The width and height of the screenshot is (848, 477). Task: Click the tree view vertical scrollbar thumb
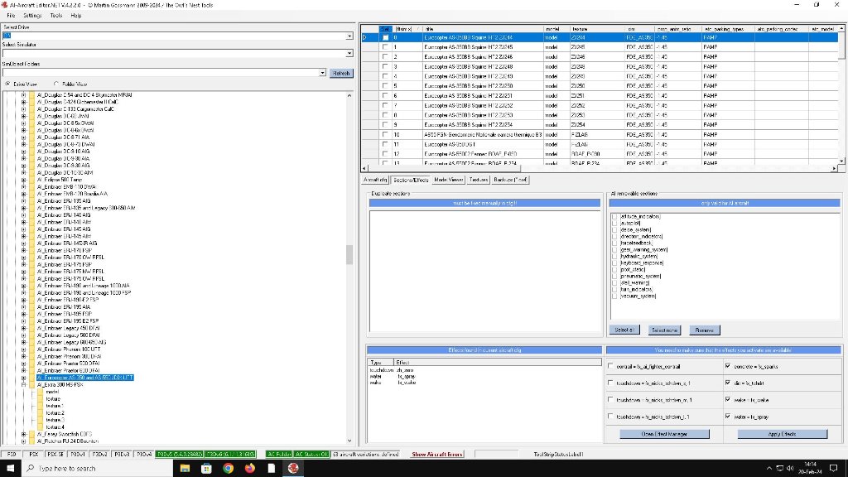point(349,255)
